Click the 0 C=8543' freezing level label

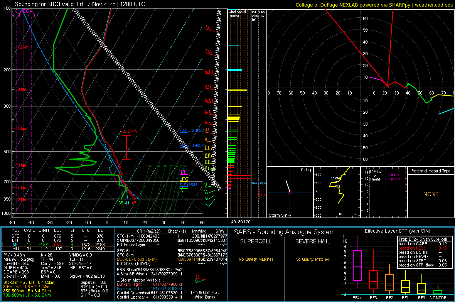tap(189, 185)
